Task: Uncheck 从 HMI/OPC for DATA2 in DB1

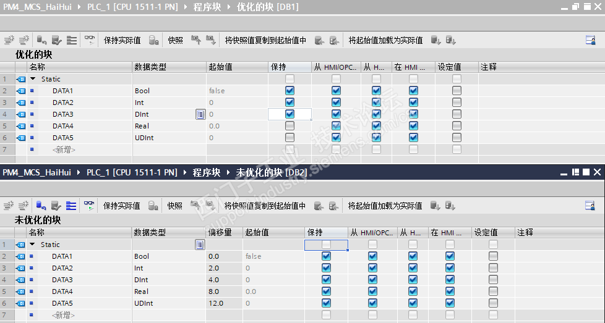Action: point(336,103)
